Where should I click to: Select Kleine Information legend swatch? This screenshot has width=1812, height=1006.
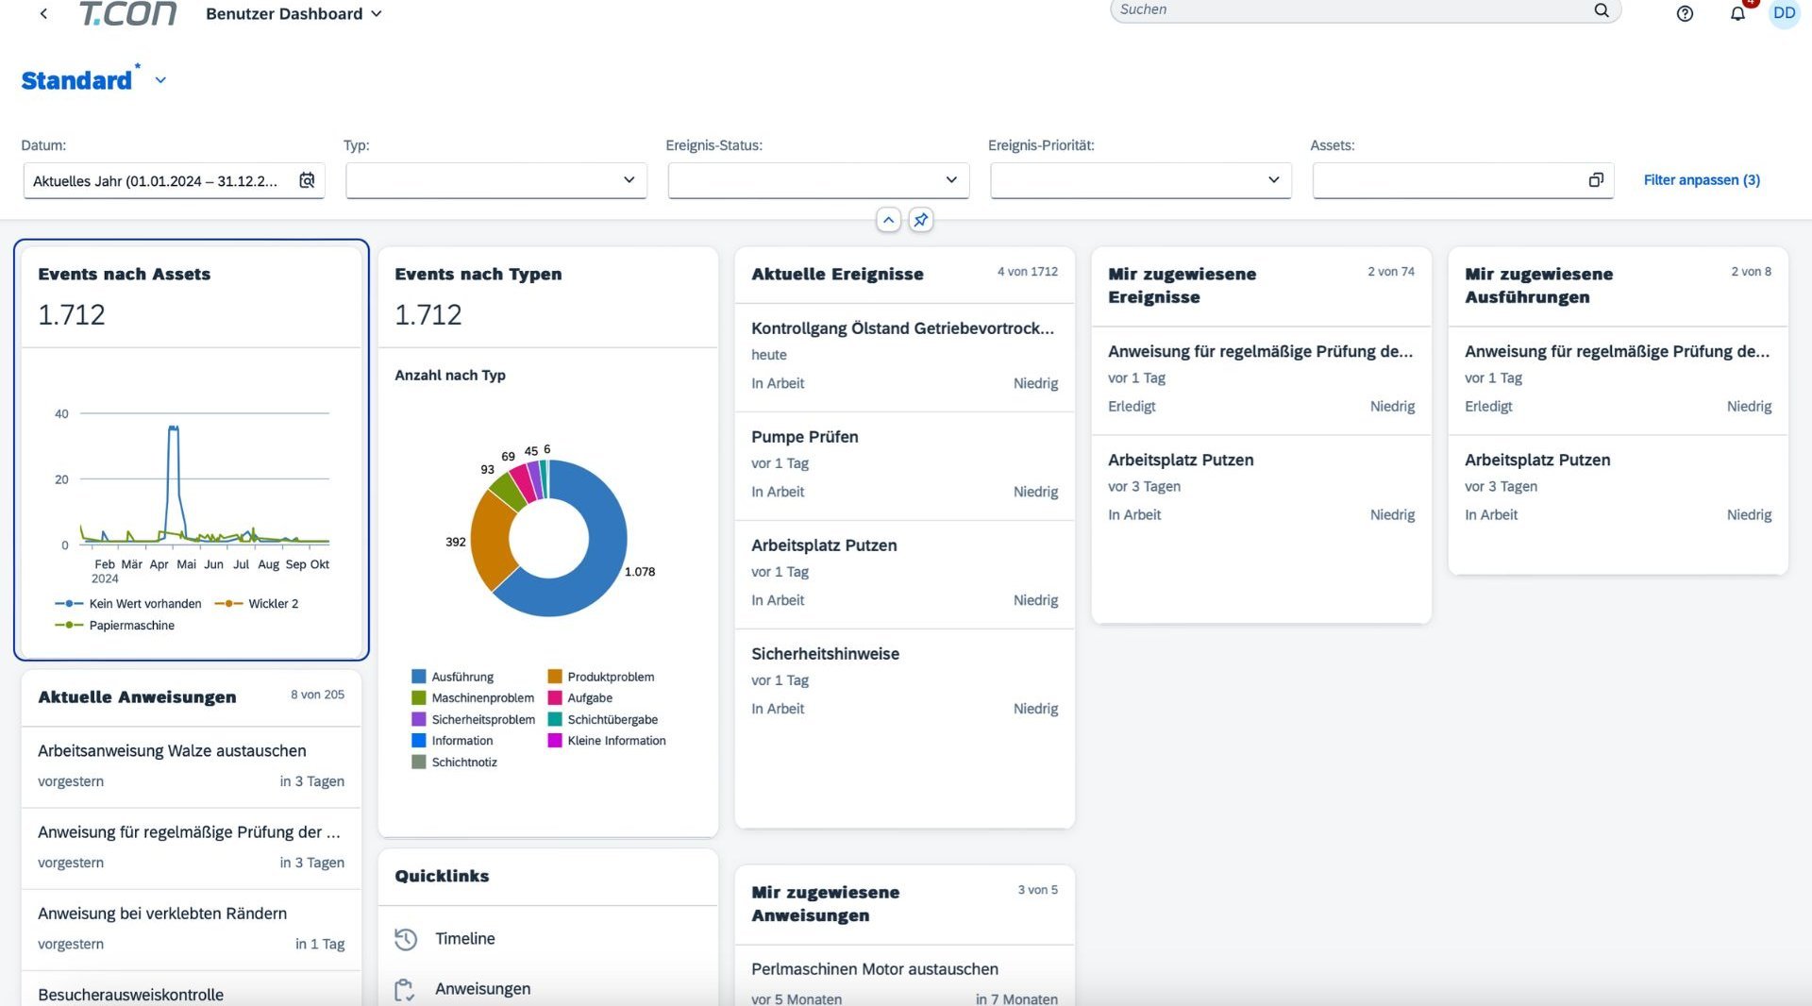[x=555, y=741]
